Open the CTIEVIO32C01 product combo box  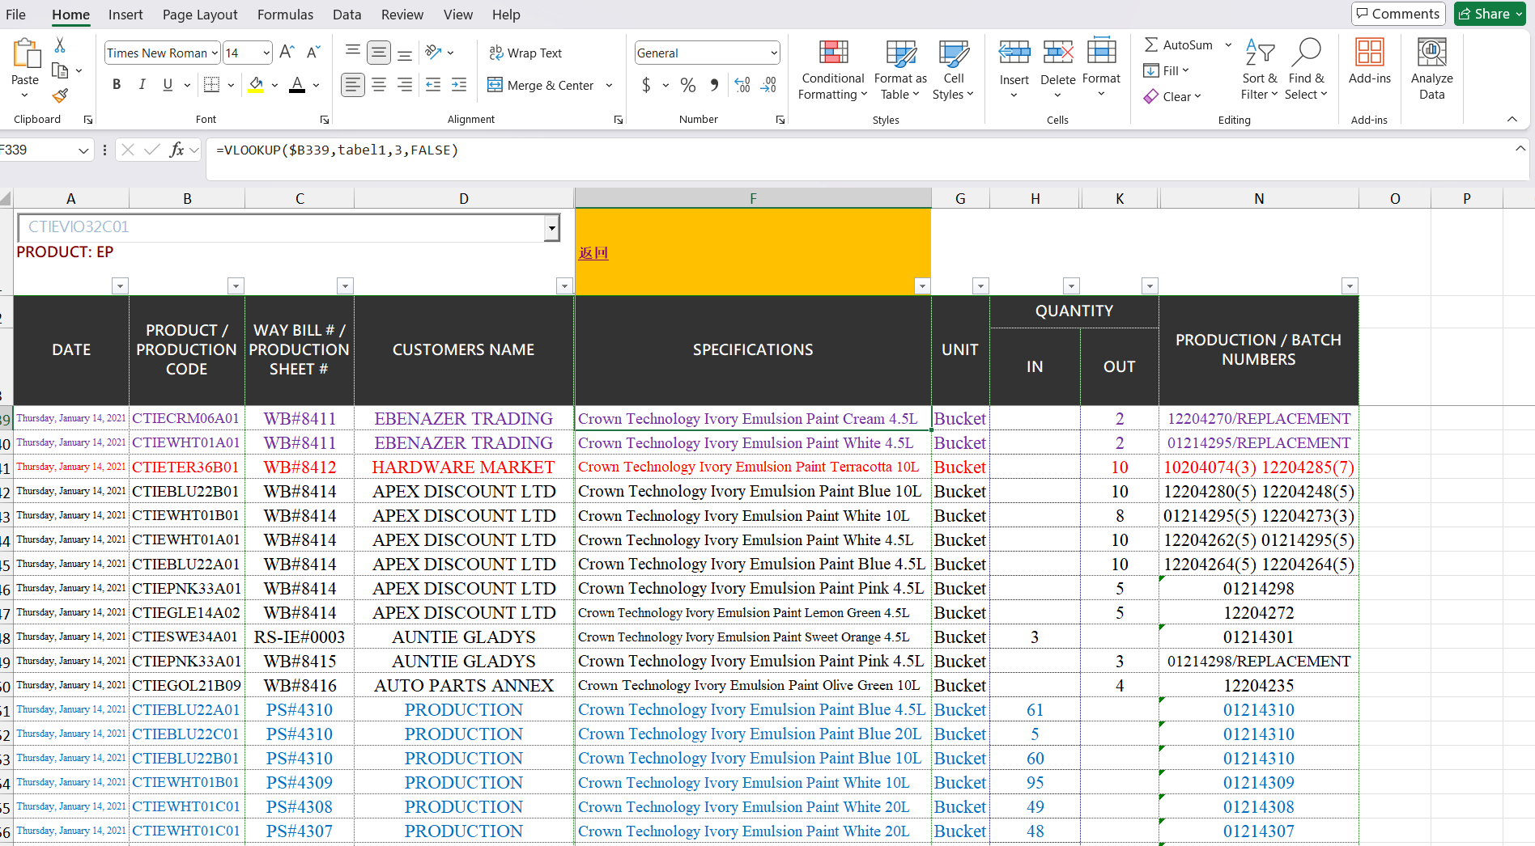click(x=551, y=228)
